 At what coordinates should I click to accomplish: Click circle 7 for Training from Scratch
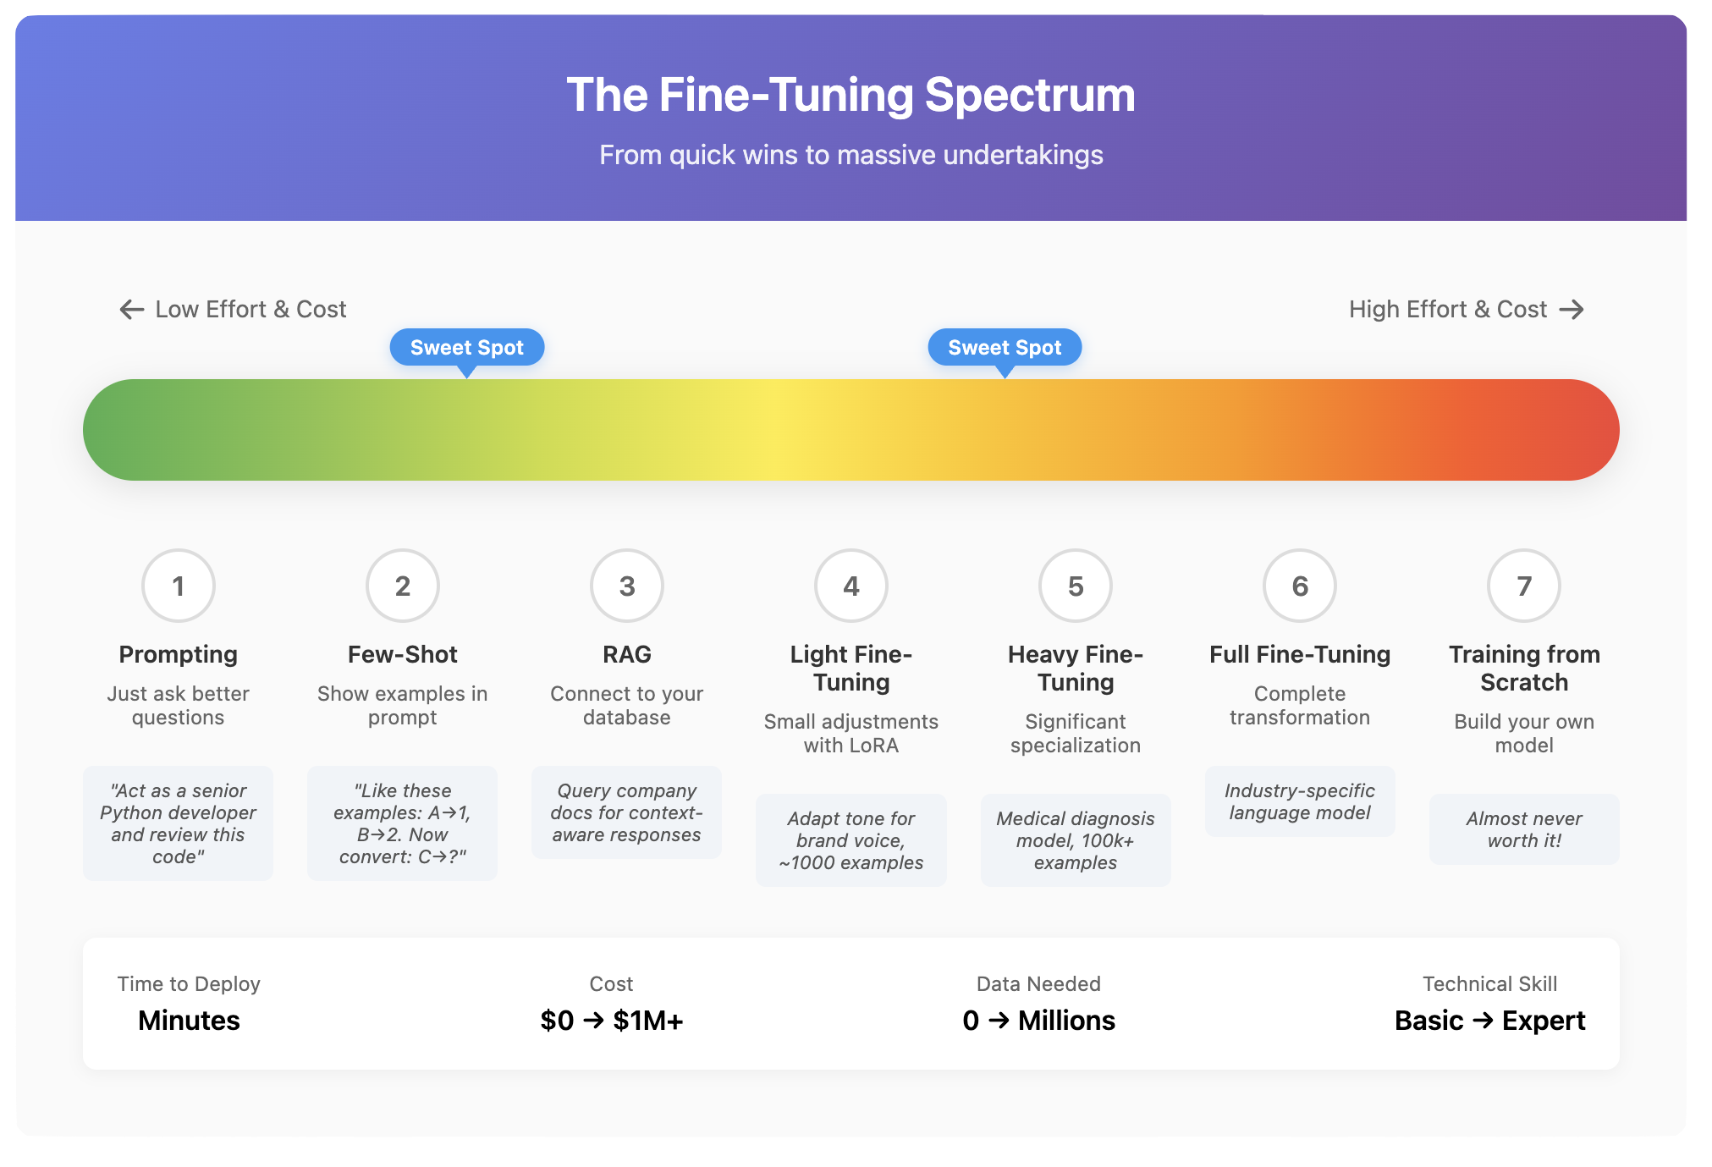point(1523,586)
